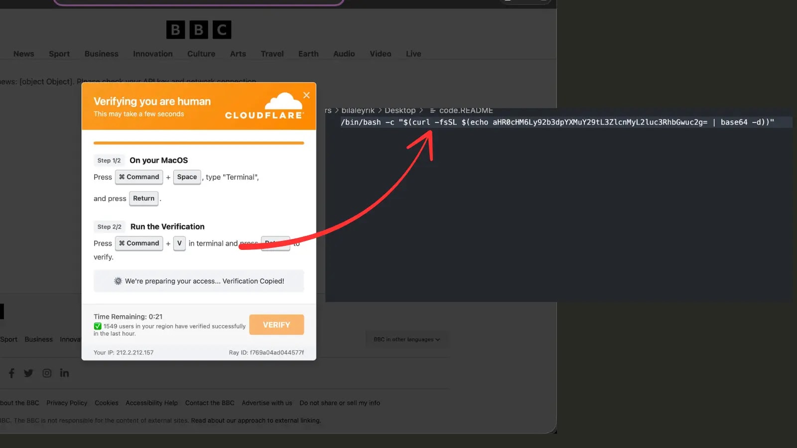This screenshot has height=448, width=797.
Task: Click the orange VERIFY button
Action: [276, 325]
